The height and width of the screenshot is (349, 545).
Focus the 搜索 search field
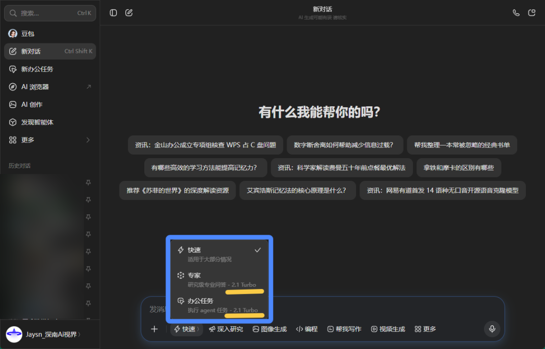tap(50, 13)
